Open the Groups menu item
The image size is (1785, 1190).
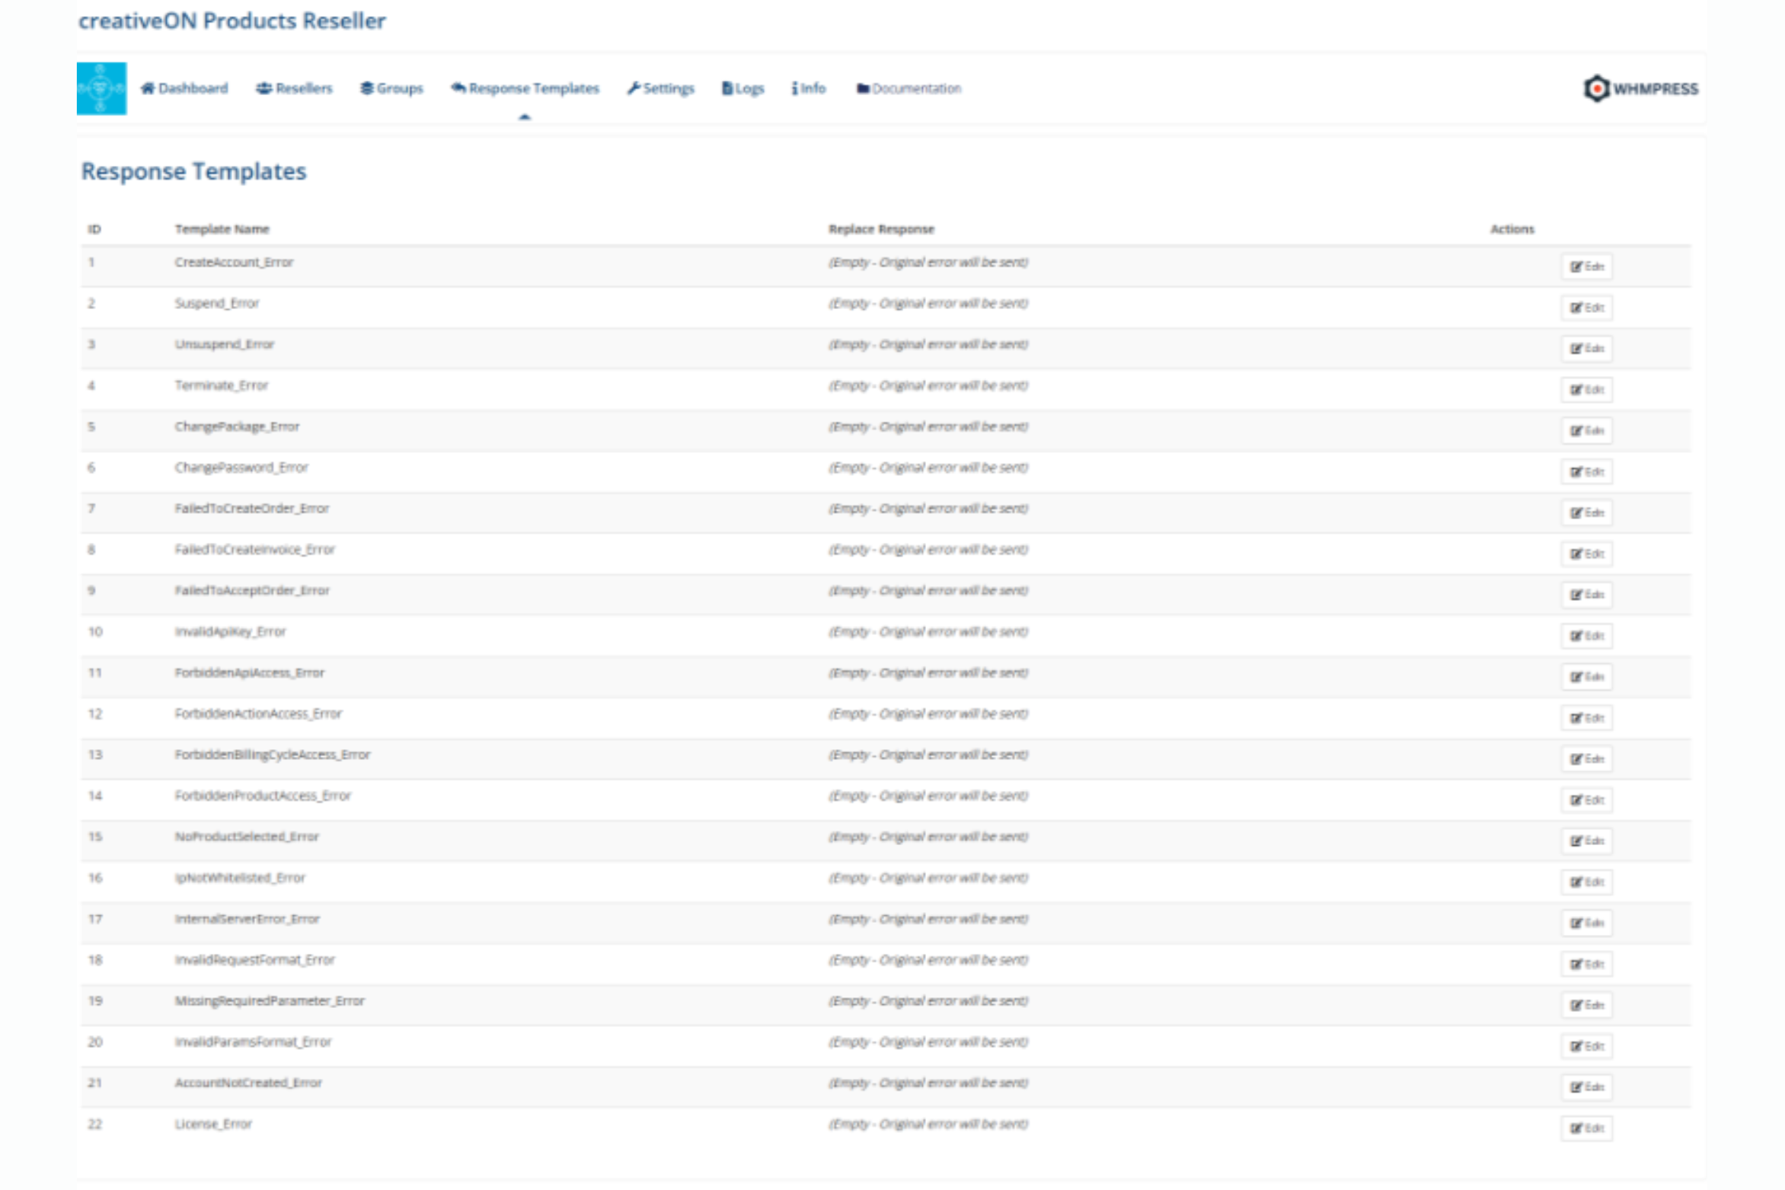(x=391, y=88)
